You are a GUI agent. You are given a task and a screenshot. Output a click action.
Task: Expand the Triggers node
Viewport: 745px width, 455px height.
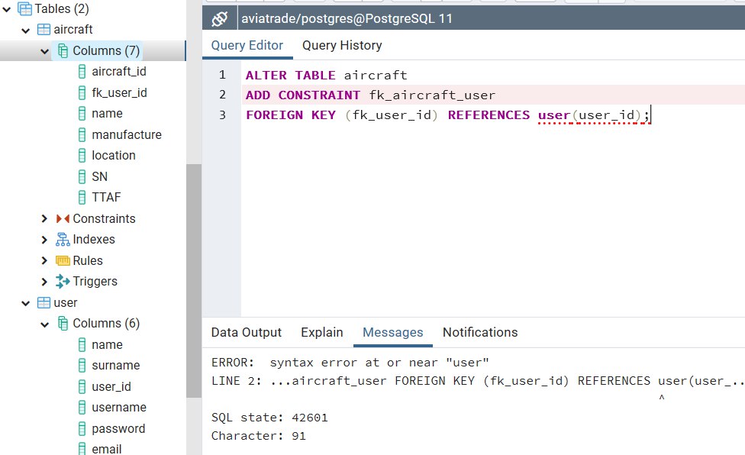tap(44, 282)
